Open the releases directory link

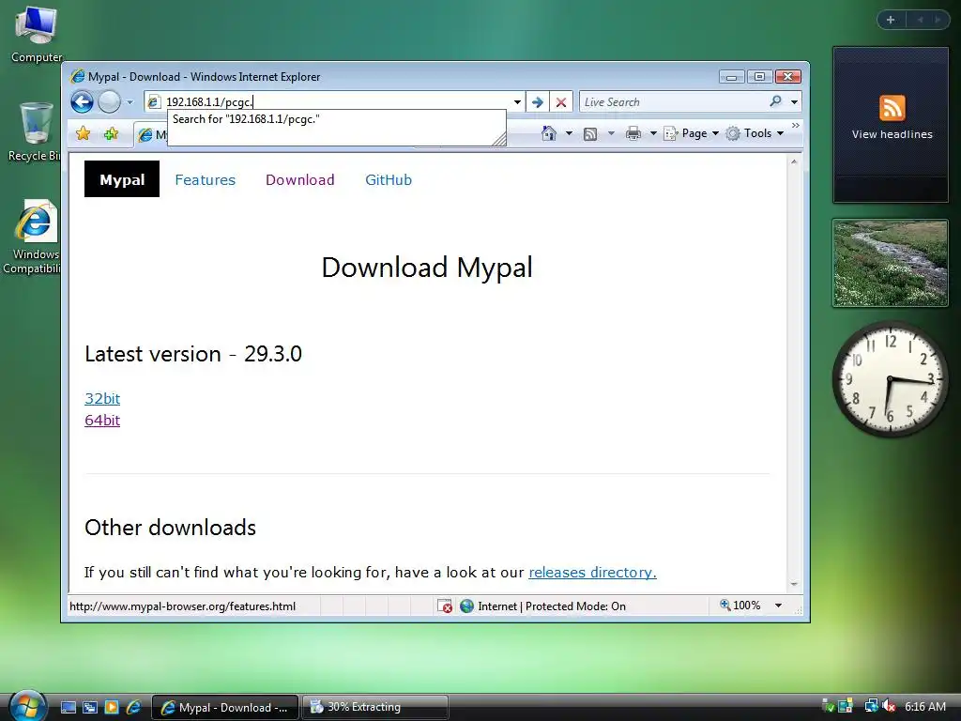[593, 572]
